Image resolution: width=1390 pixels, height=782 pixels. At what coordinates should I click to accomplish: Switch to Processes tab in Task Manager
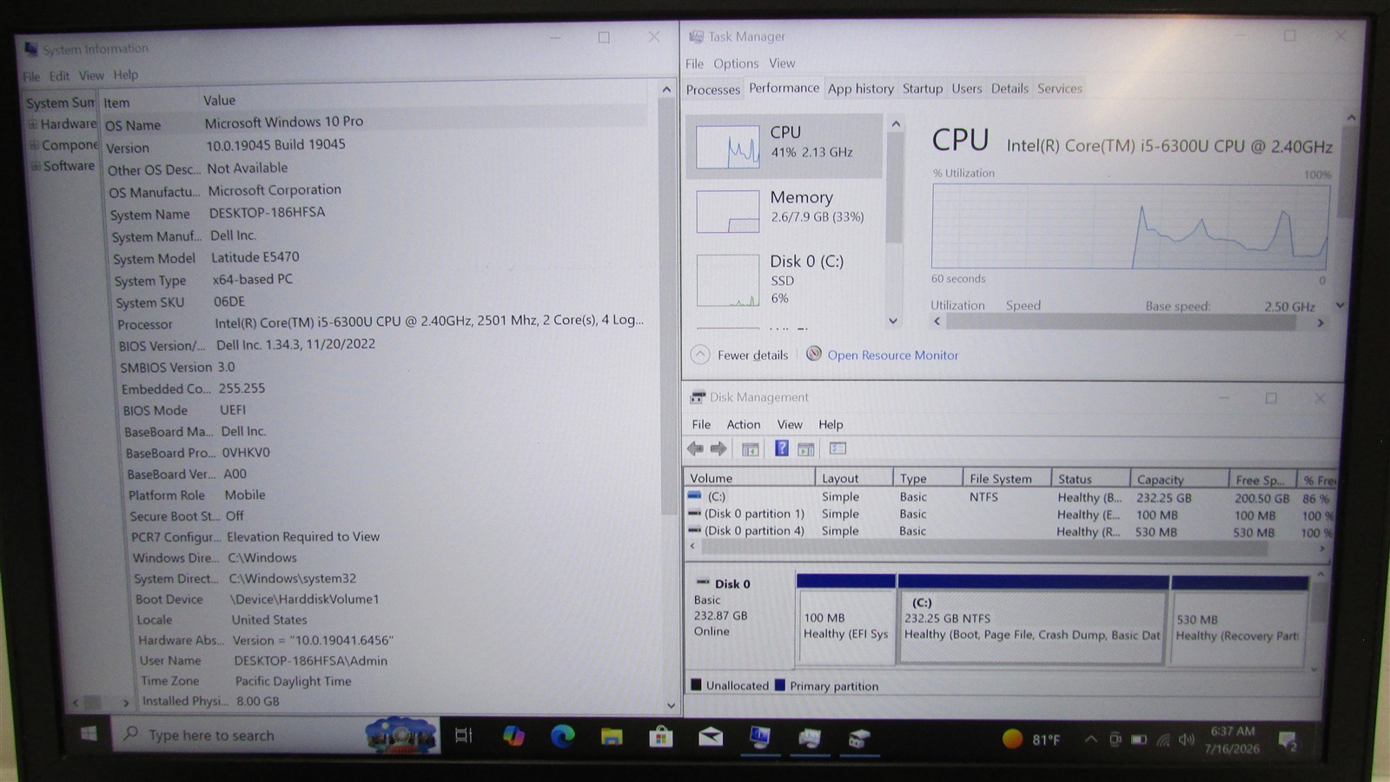713,89
